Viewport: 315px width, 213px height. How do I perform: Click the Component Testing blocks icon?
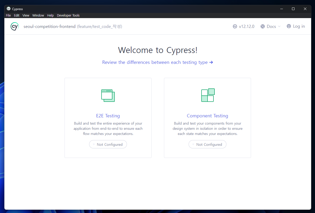click(208, 95)
